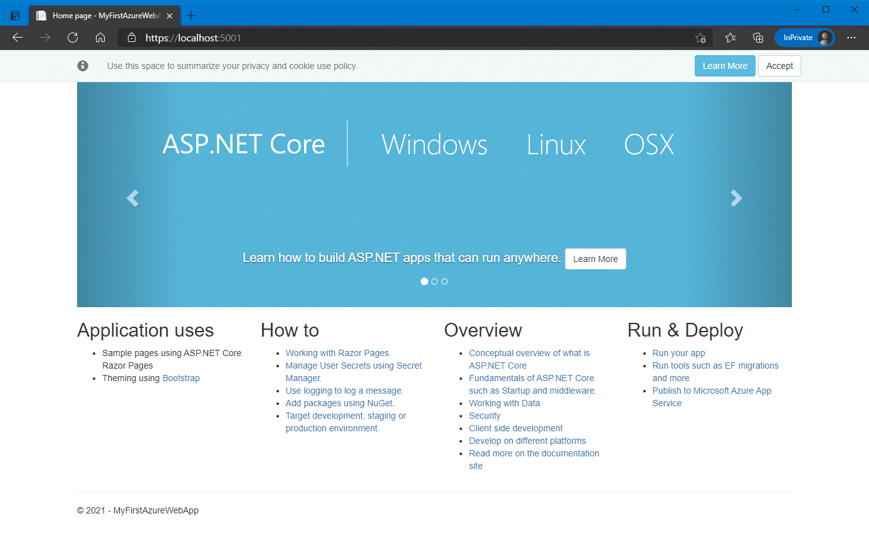Open Working with Data link
Screen dimensions: 869x541
point(504,403)
